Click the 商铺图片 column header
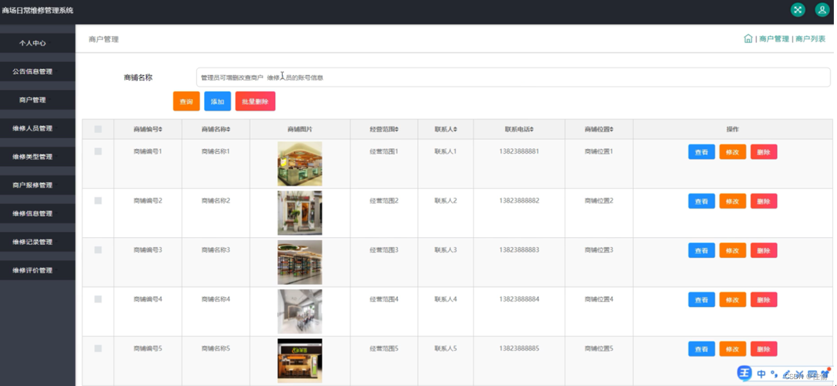 [x=300, y=129]
